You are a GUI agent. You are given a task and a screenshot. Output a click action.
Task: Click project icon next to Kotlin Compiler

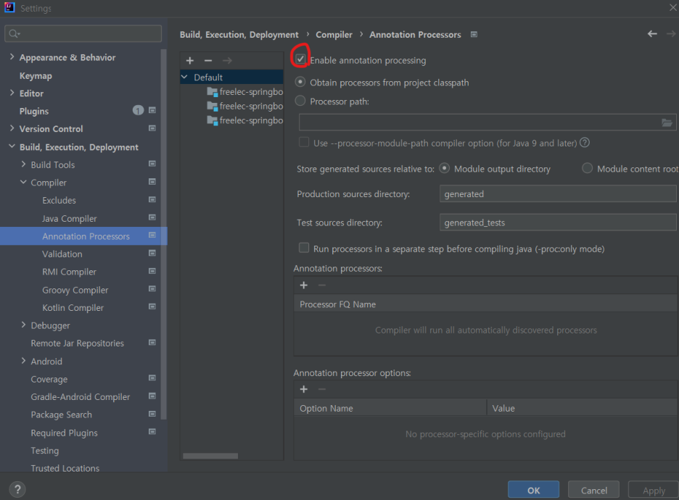click(x=152, y=307)
